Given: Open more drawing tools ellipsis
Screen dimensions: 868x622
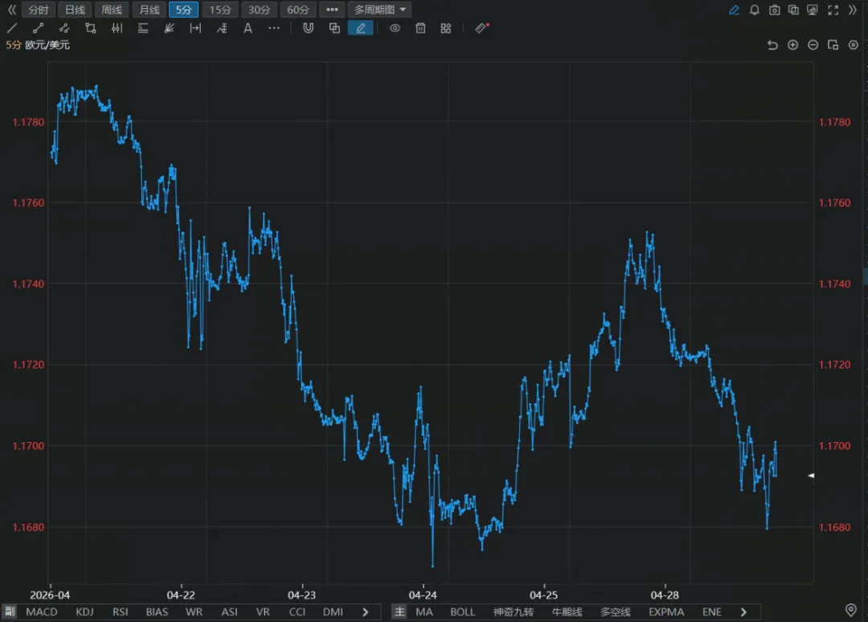Looking at the screenshot, I should click(274, 27).
